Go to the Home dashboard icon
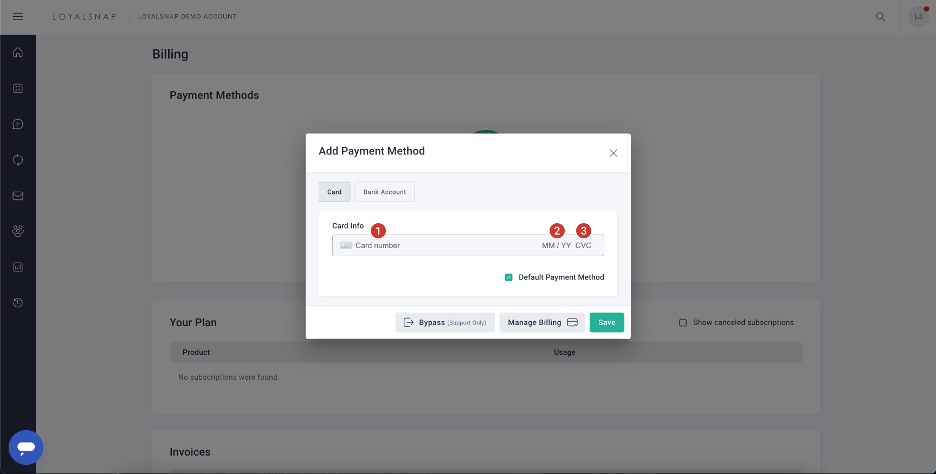The width and height of the screenshot is (936, 474). (18, 53)
